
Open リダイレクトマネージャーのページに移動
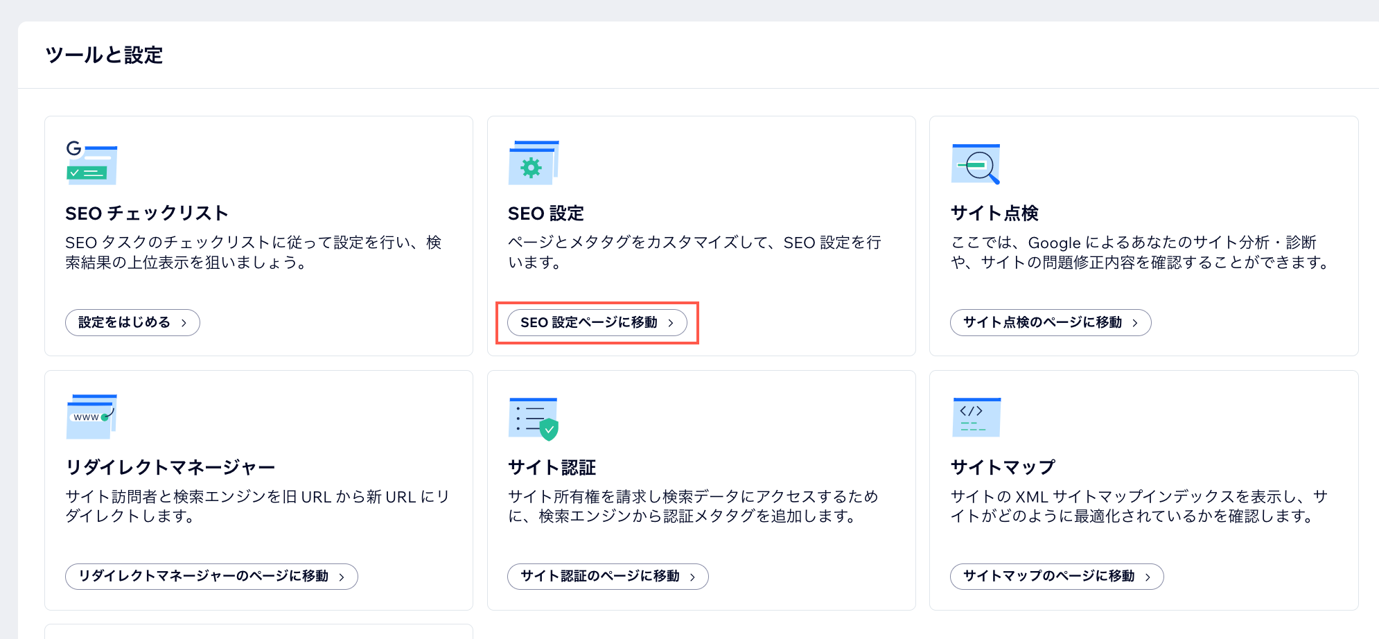211,576
